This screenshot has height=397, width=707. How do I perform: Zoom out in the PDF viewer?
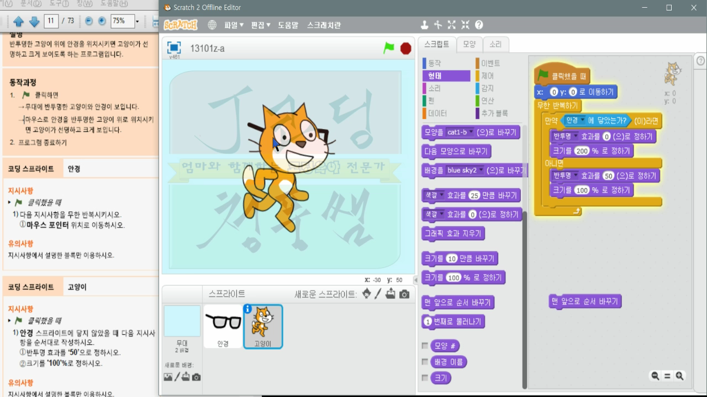click(x=88, y=21)
